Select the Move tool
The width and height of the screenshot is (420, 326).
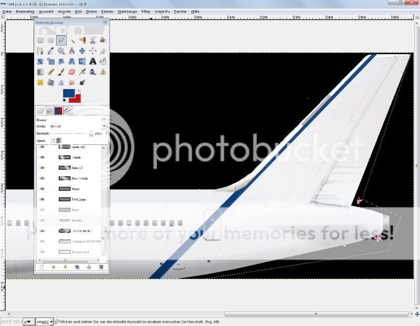[82, 51]
